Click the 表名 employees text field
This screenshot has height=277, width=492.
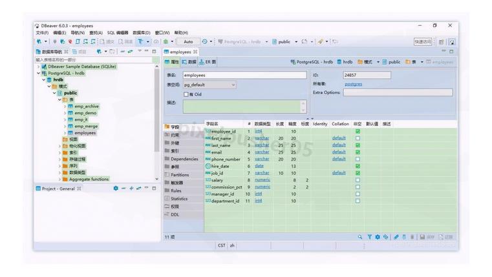coord(216,75)
